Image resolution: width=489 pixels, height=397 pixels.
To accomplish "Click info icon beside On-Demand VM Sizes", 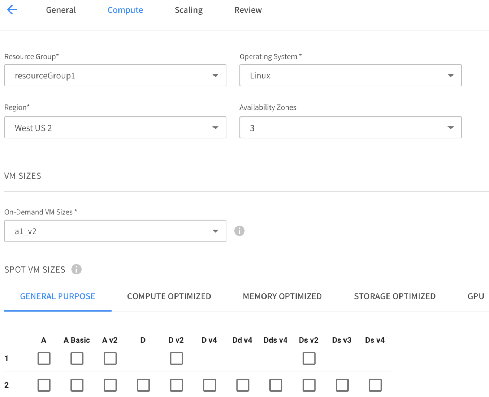I will [239, 231].
